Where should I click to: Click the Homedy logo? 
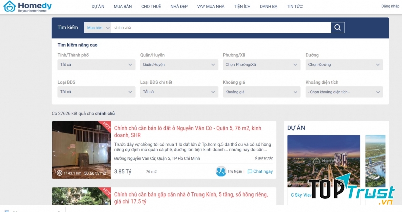[27, 7]
